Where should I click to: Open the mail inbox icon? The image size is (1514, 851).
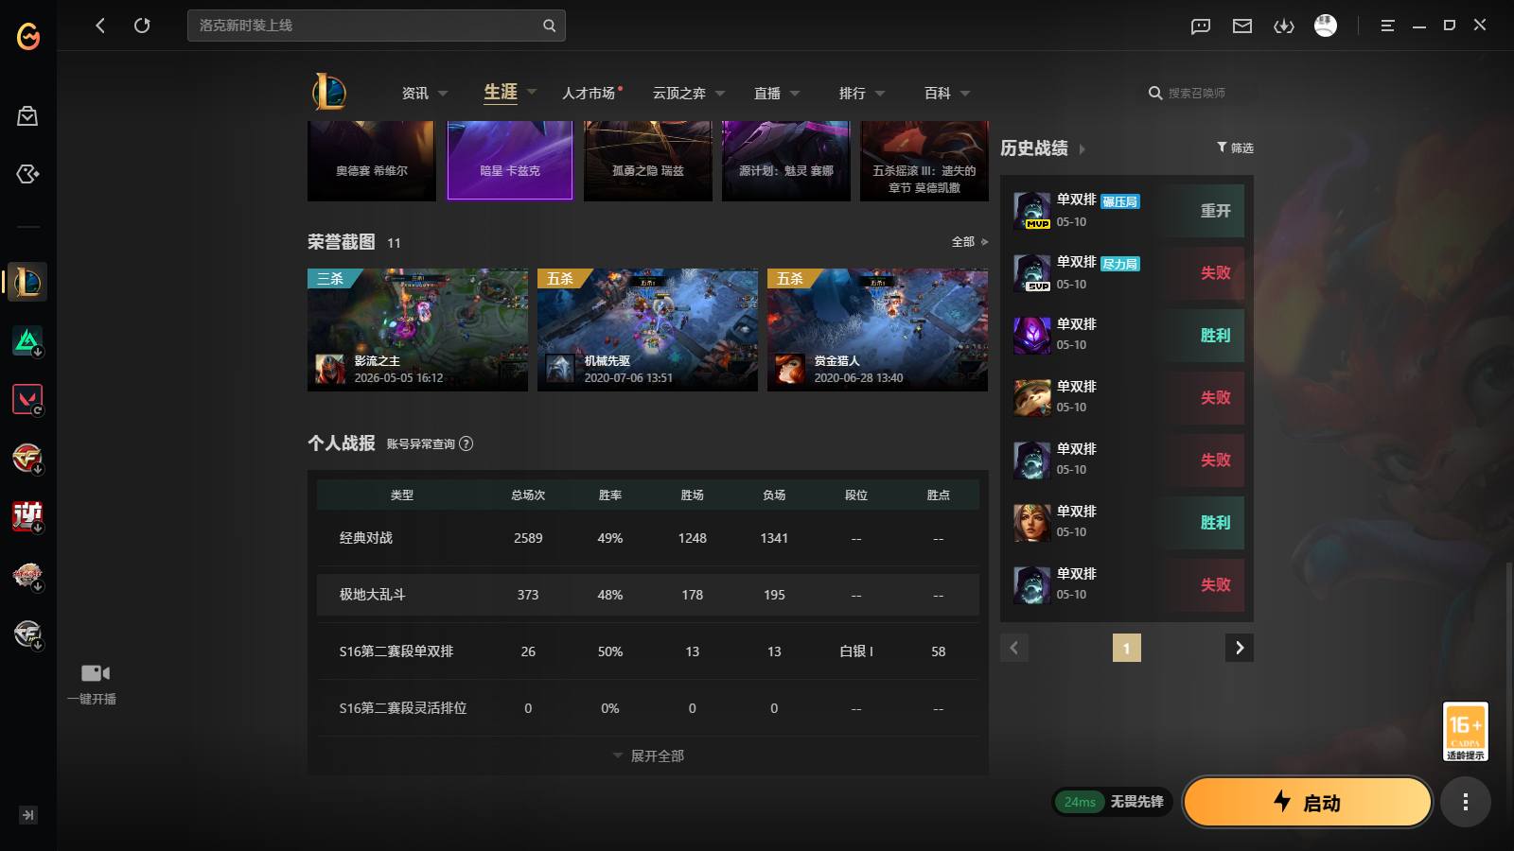coord(1242,26)
